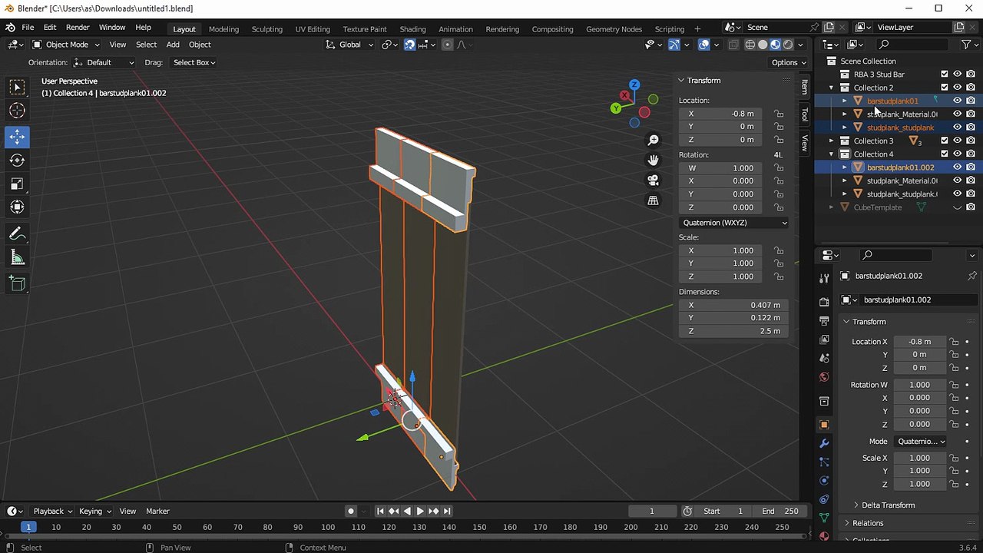Activate the 3D Cursor tool

click(x=17, y=111)
